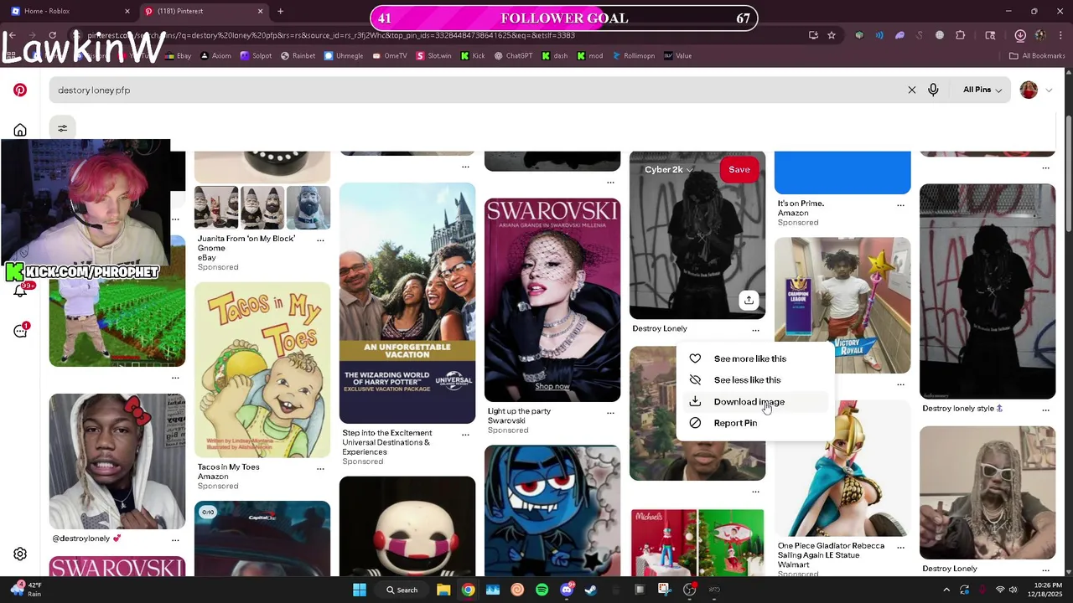
Task: Open the Chrome downloads icon
Action: coord(1020,35)
